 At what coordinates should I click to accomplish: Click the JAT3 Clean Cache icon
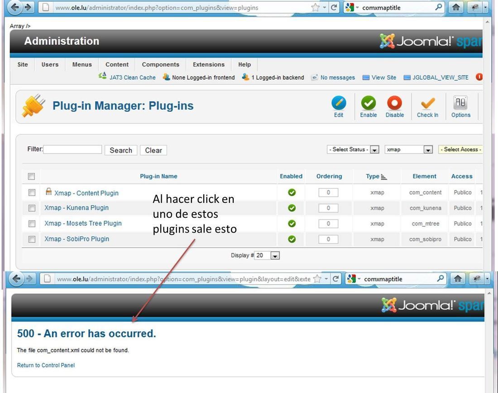[102, 76]
